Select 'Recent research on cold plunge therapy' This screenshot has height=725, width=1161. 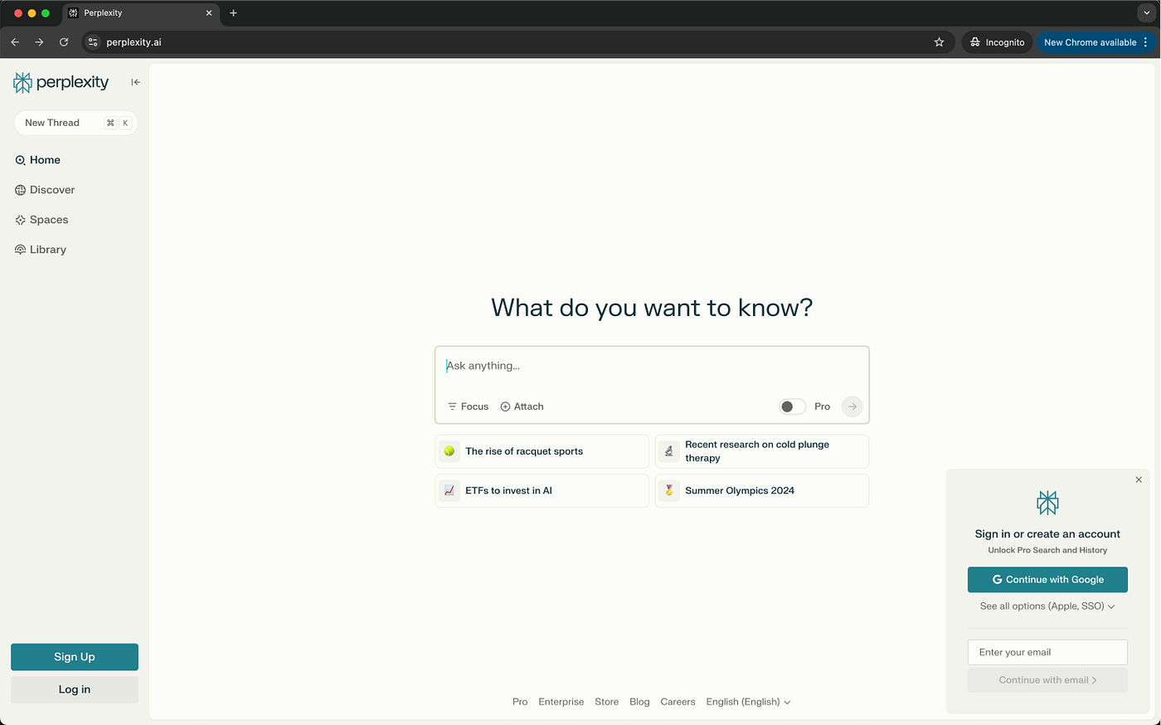pos(762,451)
